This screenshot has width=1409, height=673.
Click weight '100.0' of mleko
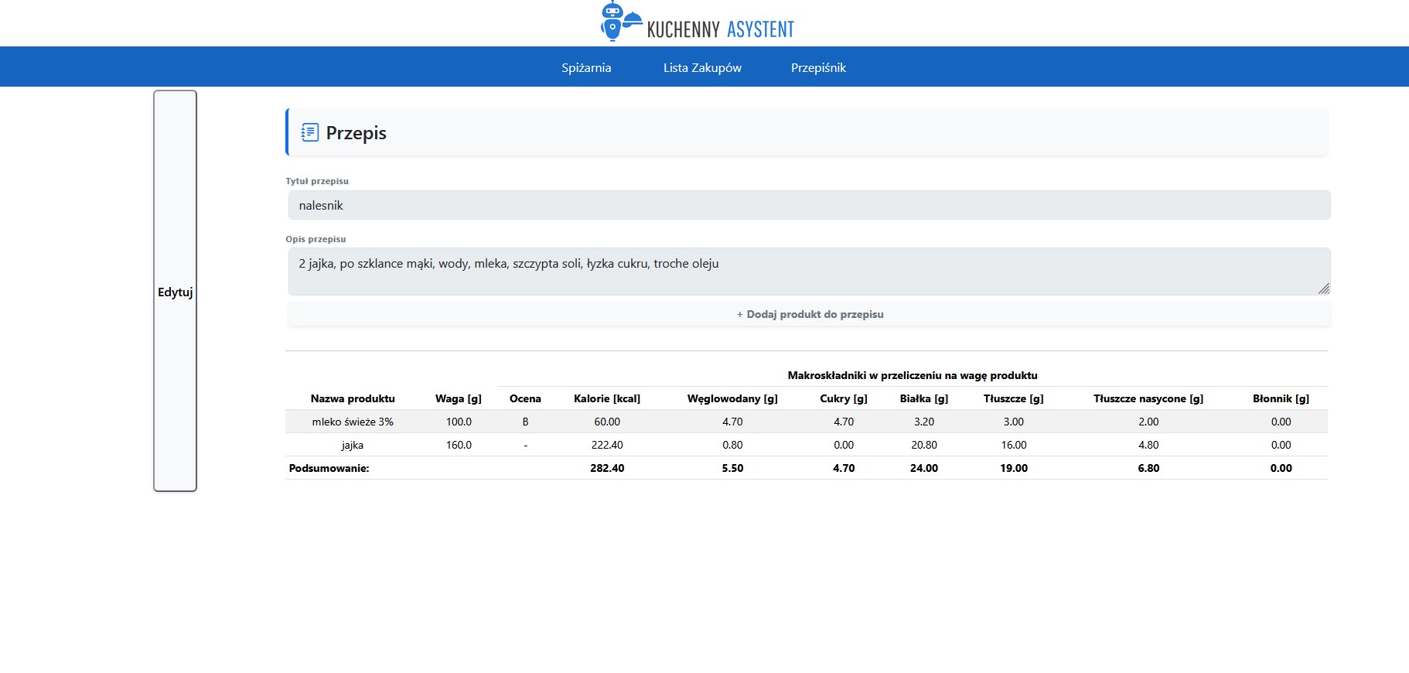pyautogui.click(x=459, y=422)
